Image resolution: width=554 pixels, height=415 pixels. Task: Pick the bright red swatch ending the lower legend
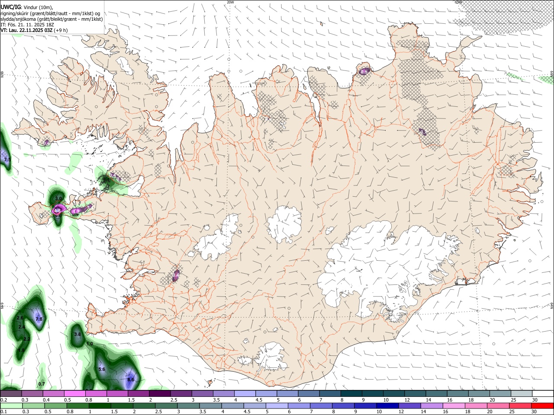point(542,405)
